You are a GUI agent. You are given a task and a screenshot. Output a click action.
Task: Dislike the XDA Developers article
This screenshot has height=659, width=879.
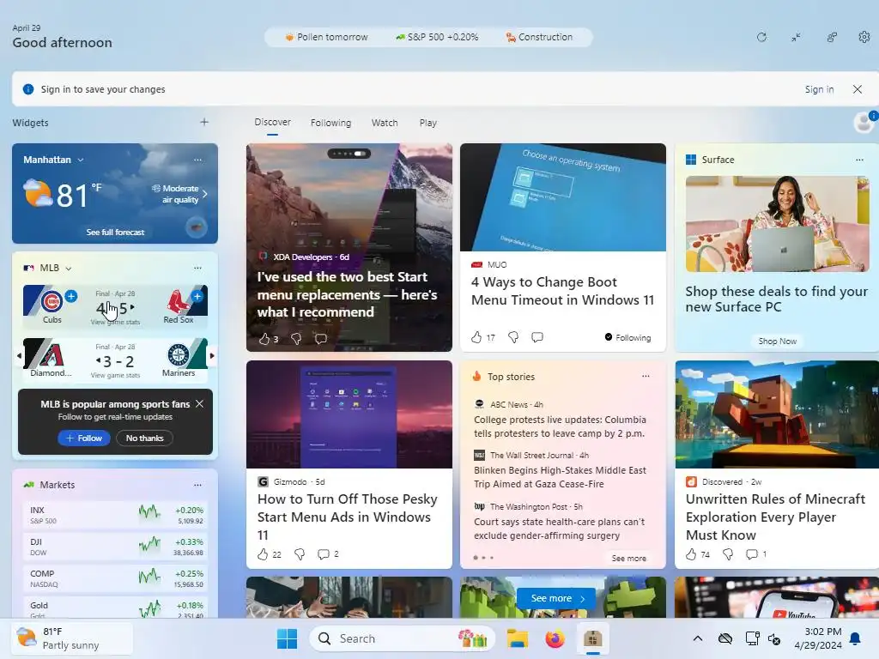click(296, 338)
